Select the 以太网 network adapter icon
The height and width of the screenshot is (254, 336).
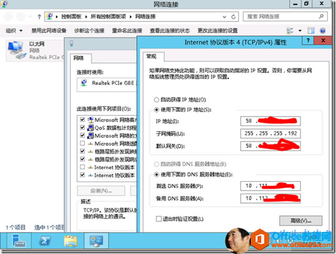17,50
